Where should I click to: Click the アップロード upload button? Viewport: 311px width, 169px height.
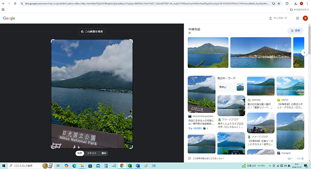(278, 18)
